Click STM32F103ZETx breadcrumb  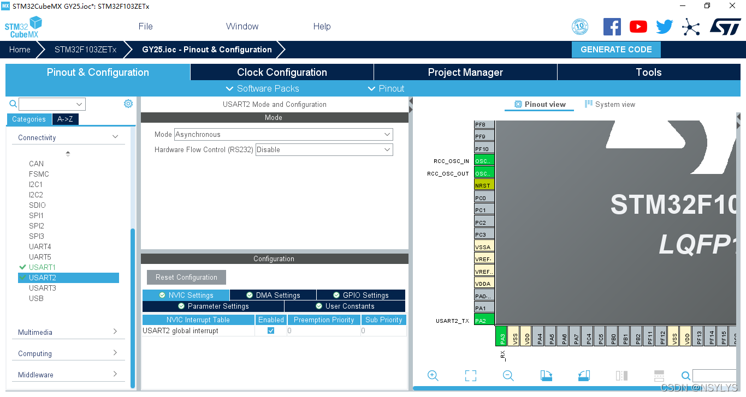[85, 50]
